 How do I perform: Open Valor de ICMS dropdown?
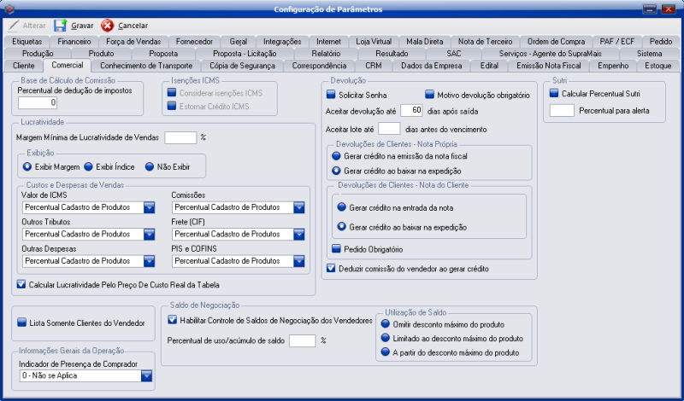149,207
